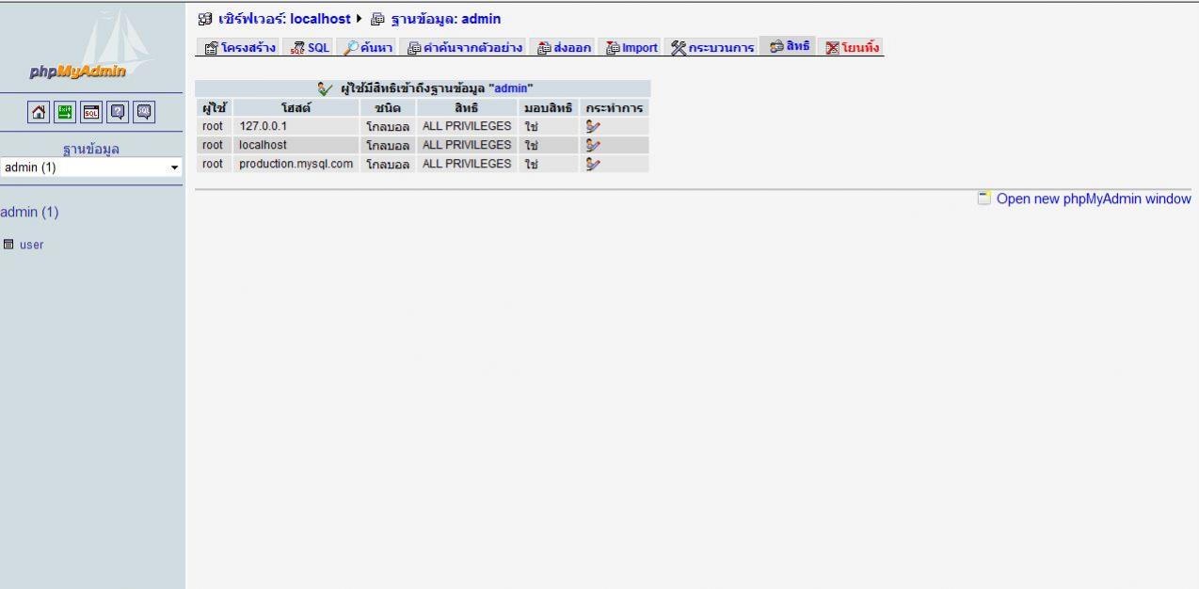Click Open new phpMyAdmin window link
Screen dimensions: 1199x589
[1094, 199]
